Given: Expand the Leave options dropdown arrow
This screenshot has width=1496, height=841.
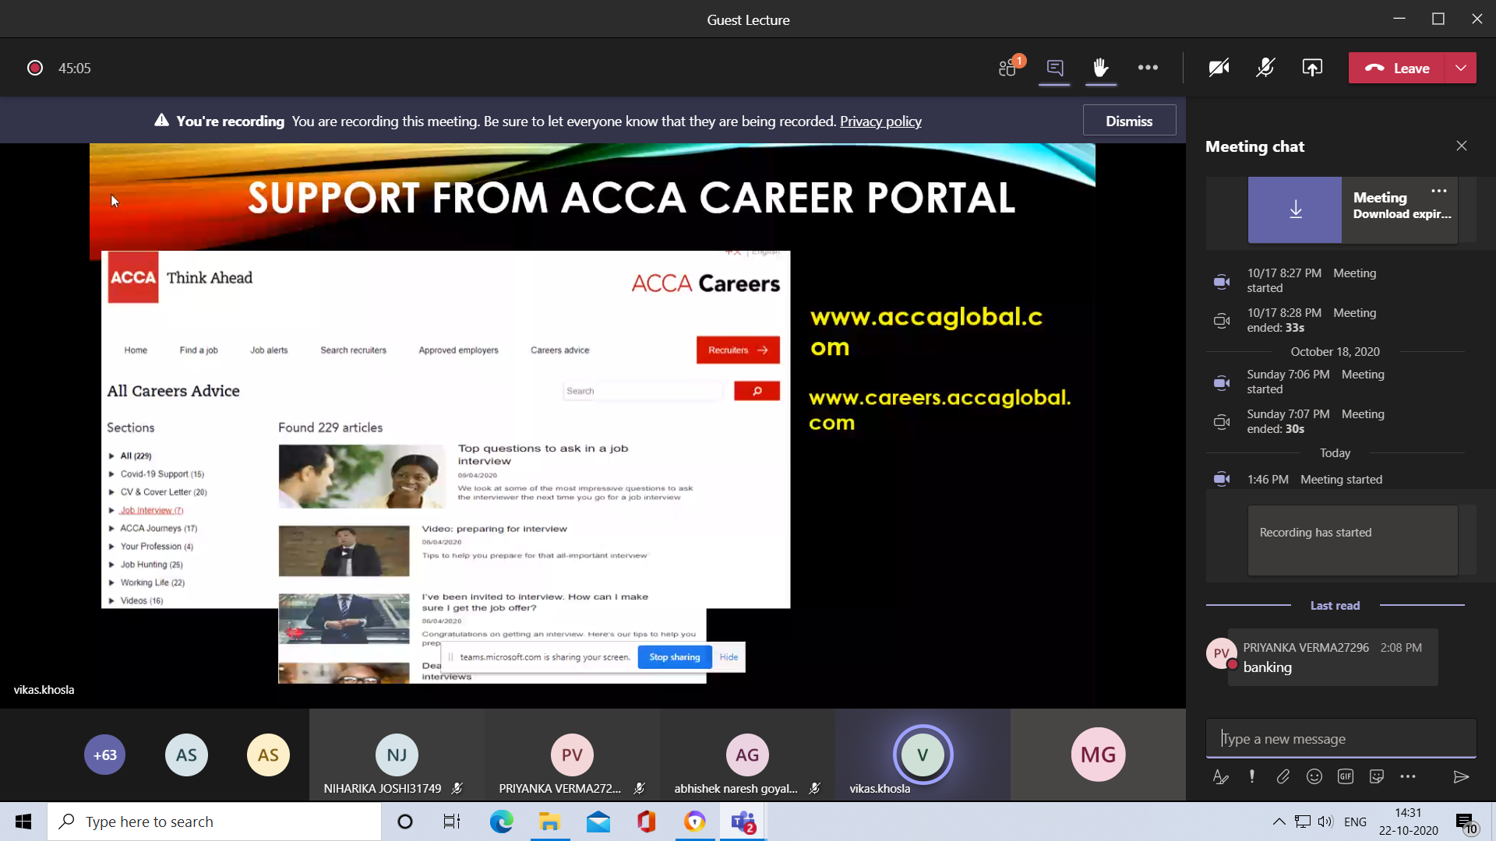Looking at the screenshot, I should coord(1461,68).
